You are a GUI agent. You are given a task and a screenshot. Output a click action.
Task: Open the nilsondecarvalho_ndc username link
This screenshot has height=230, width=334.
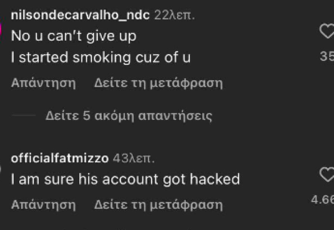coord(80,15)
